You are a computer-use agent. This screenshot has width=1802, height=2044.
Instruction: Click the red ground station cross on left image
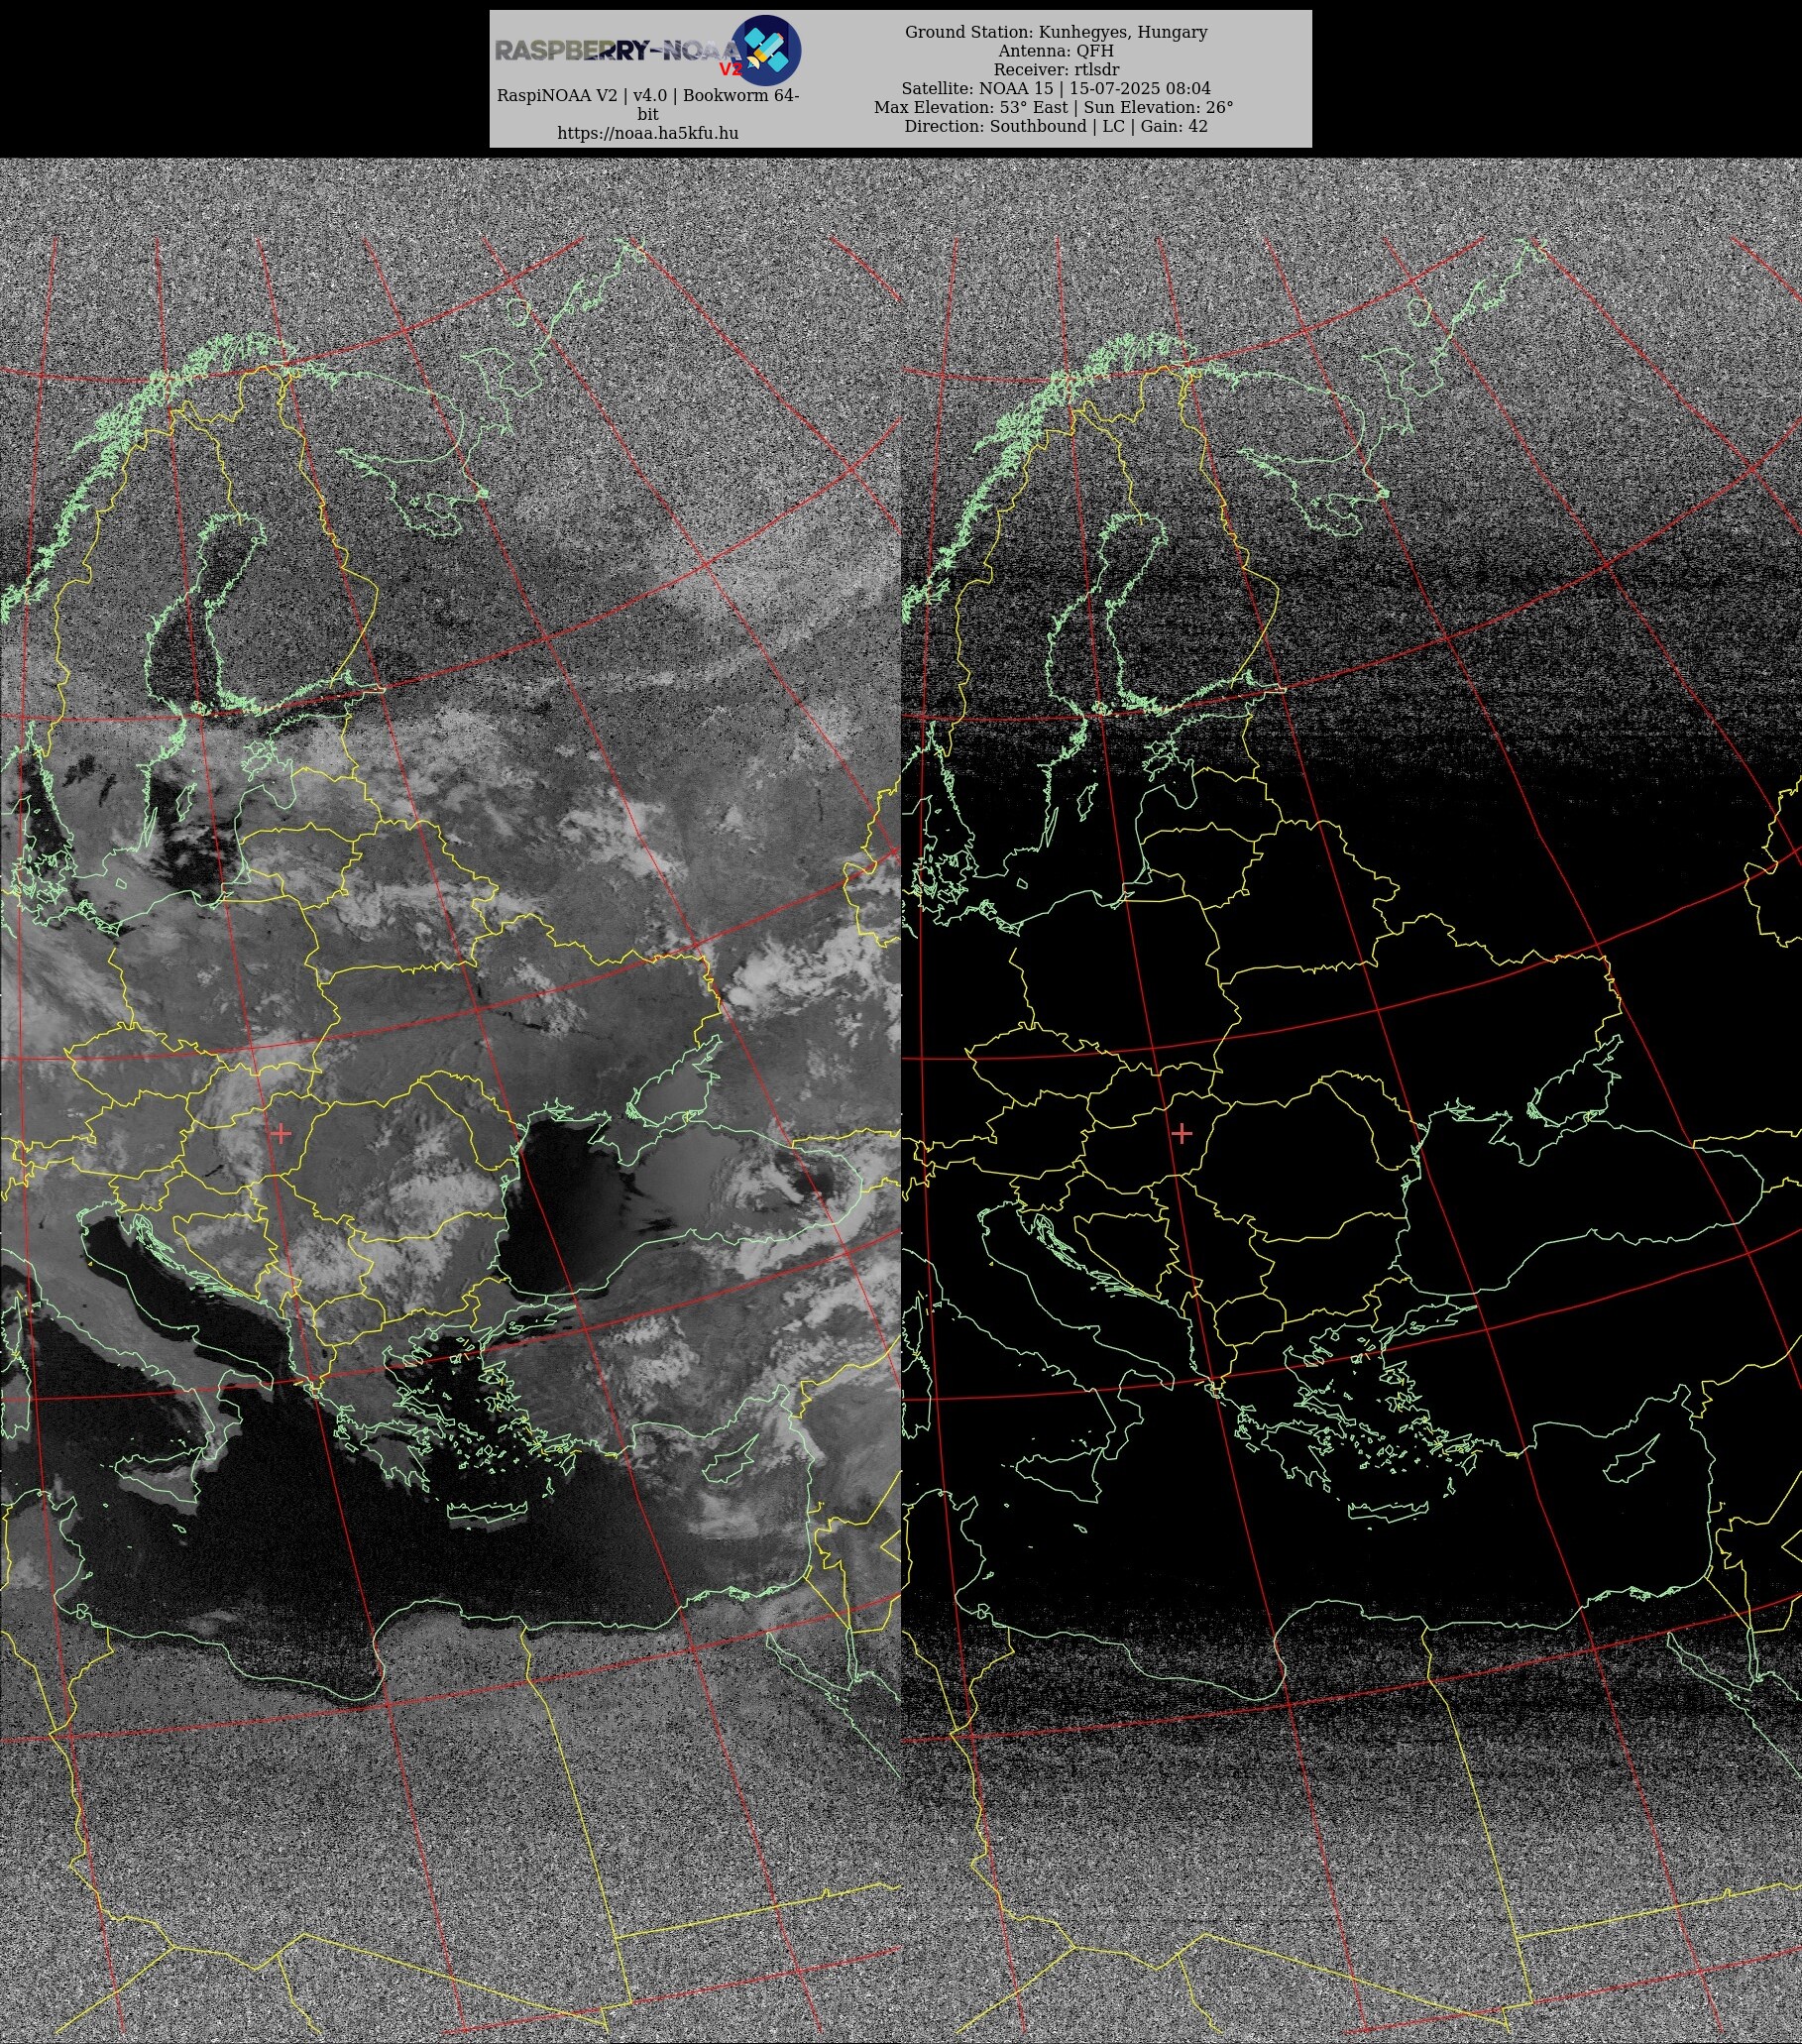[x=281, y=1133]
